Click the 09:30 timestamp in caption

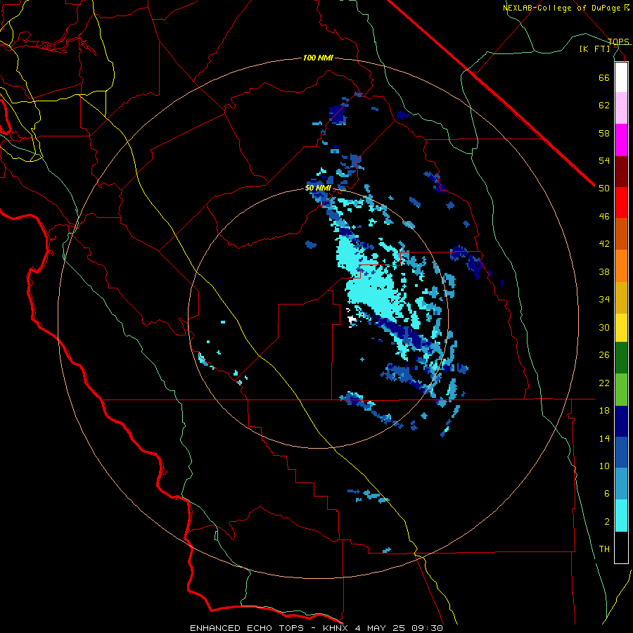427,628
